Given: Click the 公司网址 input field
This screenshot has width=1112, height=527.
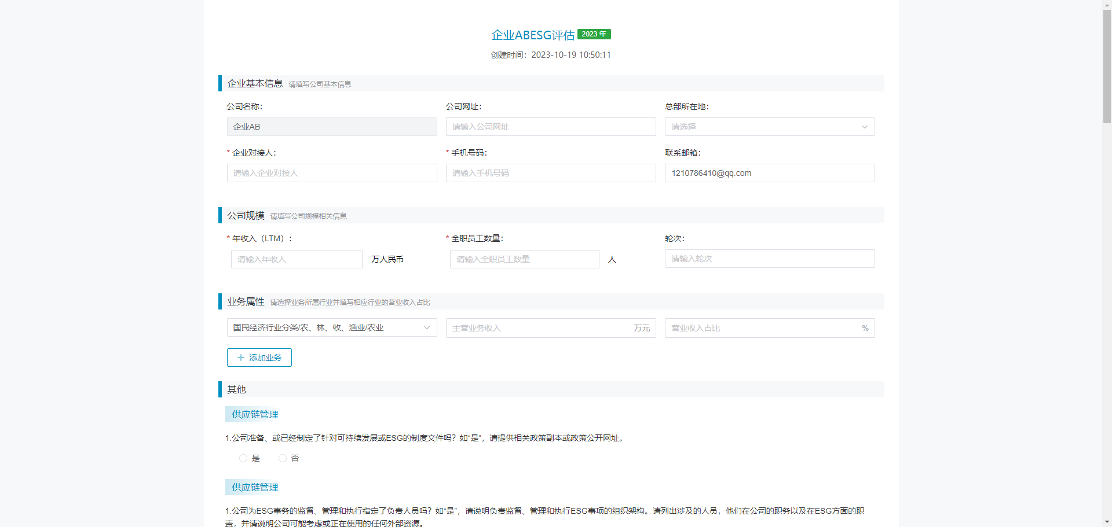Looking at the screenshot, I should click(550, 127).
